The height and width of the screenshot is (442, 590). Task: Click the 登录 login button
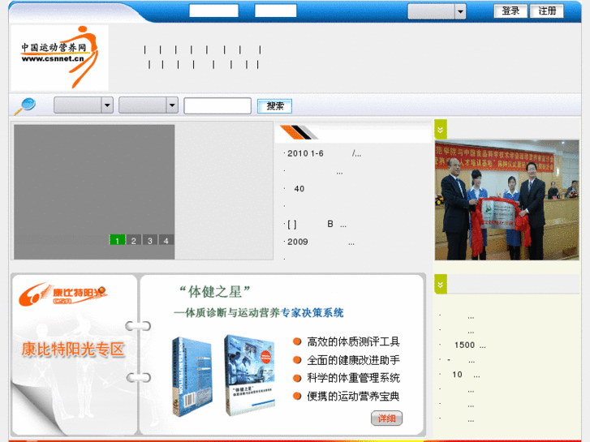[x=510, y=11]
